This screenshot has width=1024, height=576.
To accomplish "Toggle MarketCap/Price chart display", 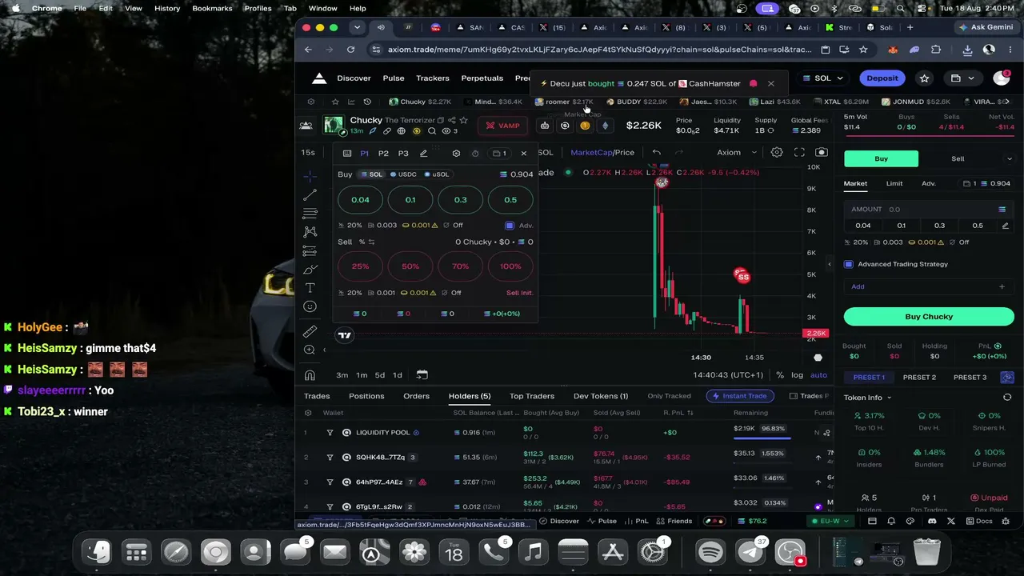I will coord(602,153).
